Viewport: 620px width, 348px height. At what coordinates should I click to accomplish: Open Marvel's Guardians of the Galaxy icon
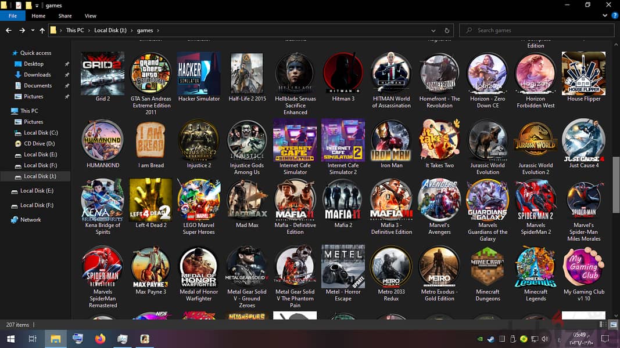click(488, 200)
